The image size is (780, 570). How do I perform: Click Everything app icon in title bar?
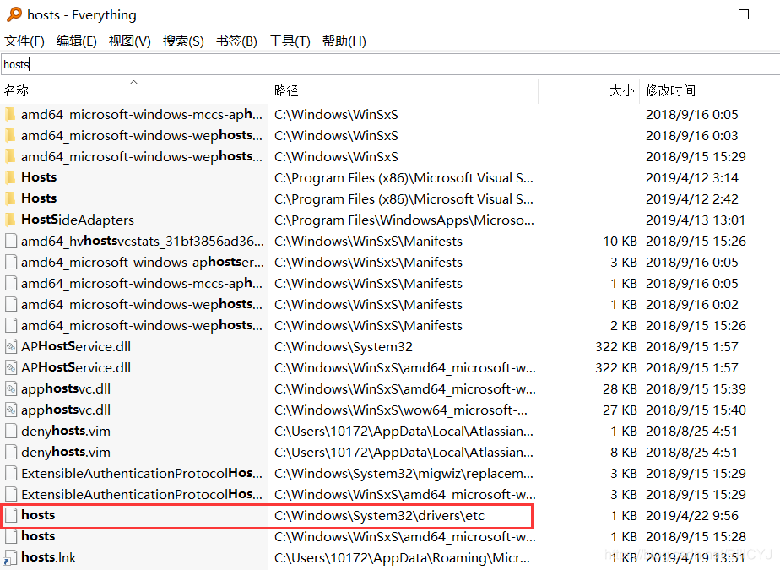click(x=14, y=14)
